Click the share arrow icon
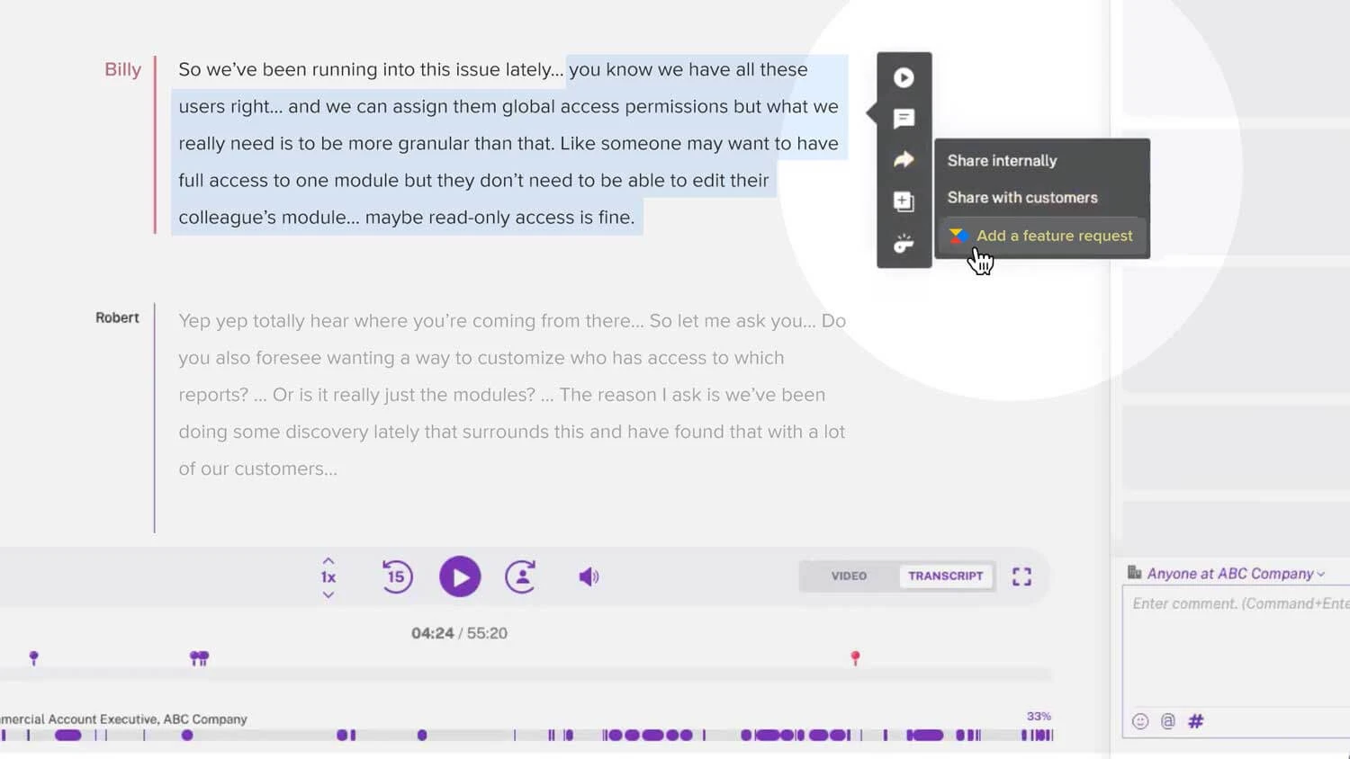 click(904, 160)
